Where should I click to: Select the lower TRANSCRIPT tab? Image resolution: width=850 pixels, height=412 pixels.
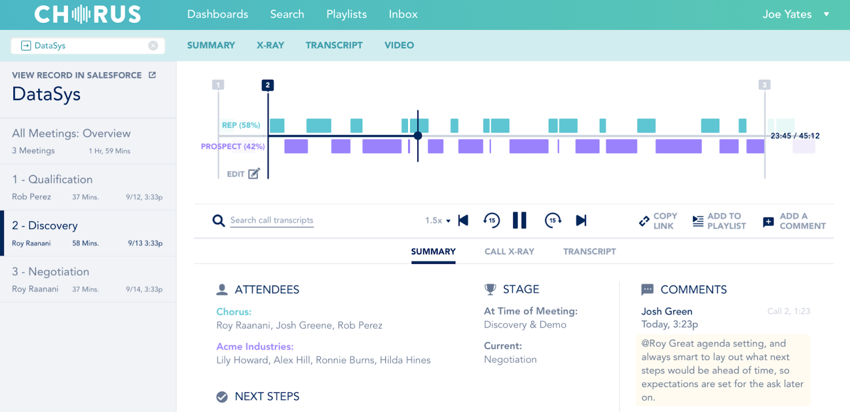590,252
